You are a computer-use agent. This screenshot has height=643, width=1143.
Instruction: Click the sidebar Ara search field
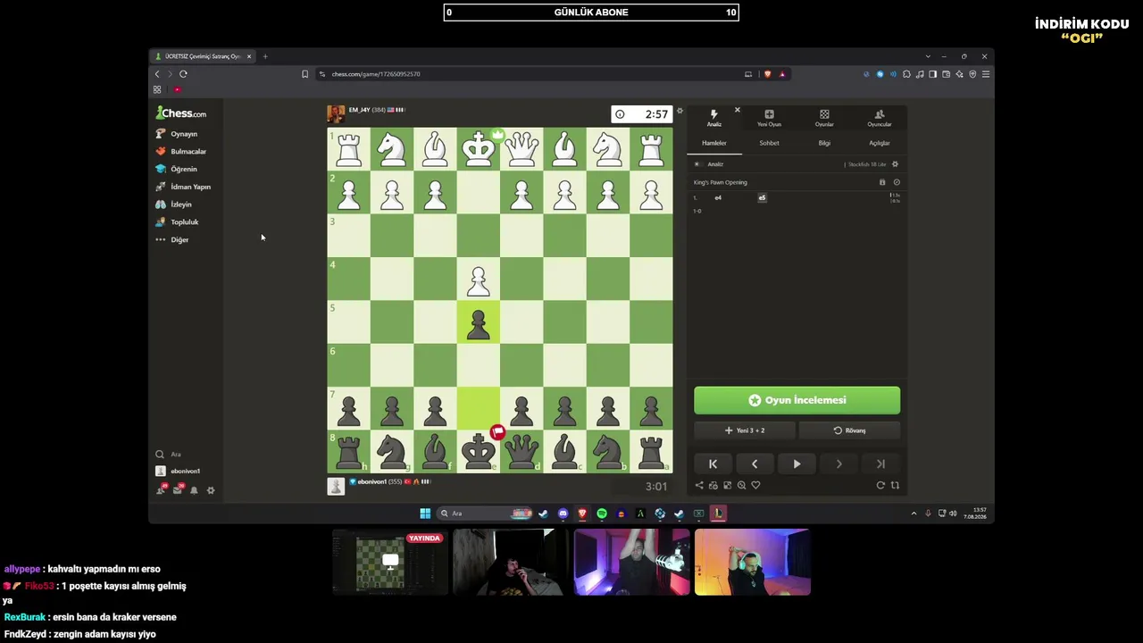(185, 454)
